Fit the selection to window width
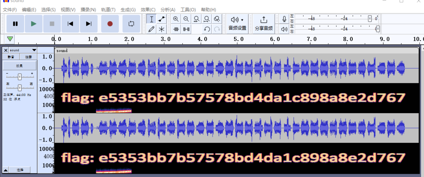This screenshot has height=177, width=424. coord(196,19)
